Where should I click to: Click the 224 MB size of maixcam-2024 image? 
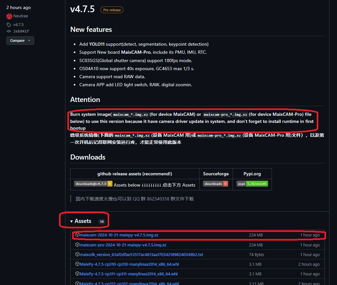pos(256,235)
